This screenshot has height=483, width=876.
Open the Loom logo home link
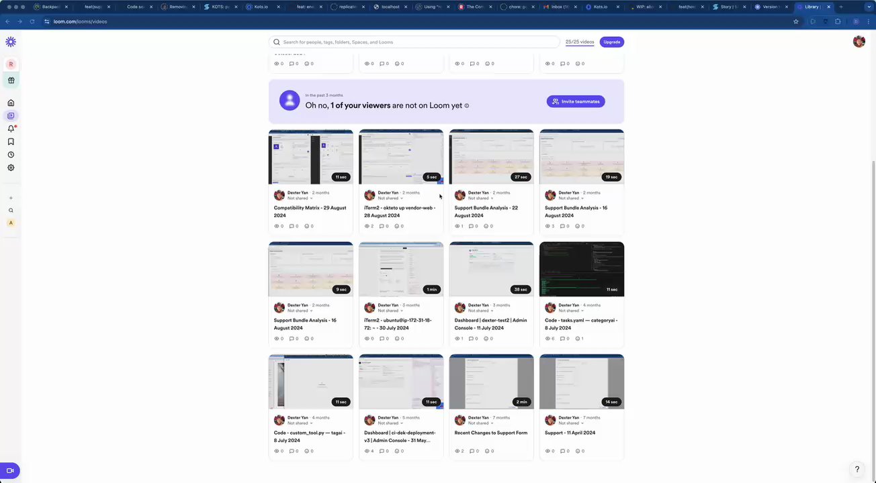click(11, 42)
